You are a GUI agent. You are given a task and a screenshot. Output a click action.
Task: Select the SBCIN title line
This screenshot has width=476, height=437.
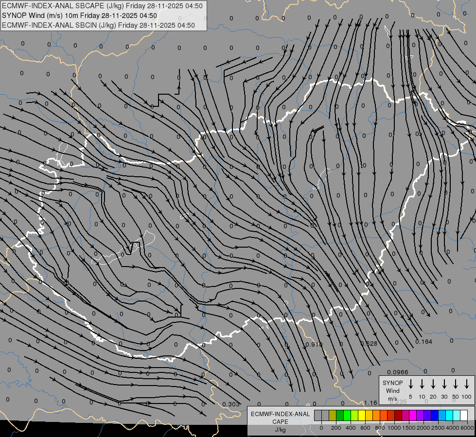98,25
